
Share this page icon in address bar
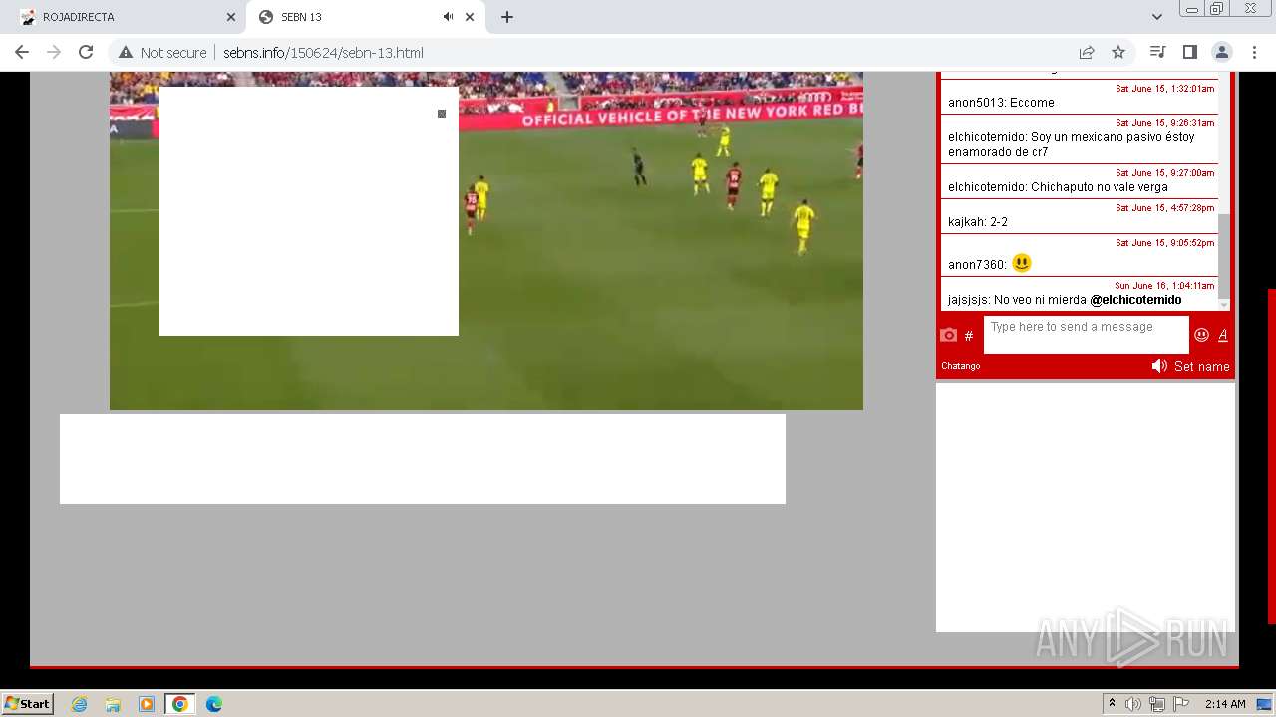click(x=1087, y=52)
